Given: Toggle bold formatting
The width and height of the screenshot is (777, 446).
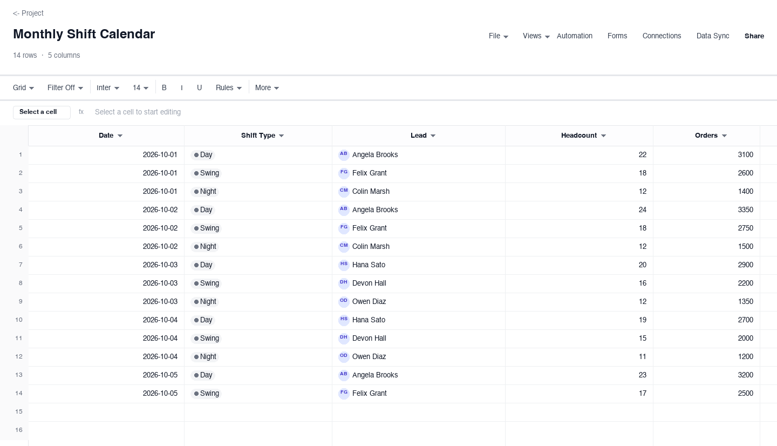Looking at the screenshot, I should point(164,87).
